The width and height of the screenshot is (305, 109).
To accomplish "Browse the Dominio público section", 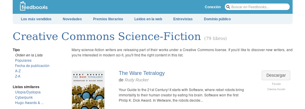I will (217, 19).
